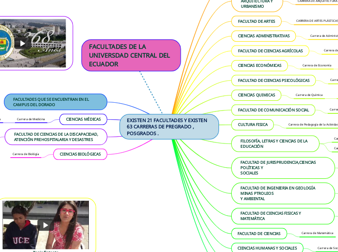Select the CIENCIAS ADMINISTRATIVAS node

coord(263,36)
